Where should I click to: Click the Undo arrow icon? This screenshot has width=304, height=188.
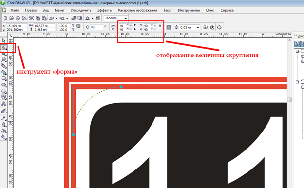coord(52,18)
